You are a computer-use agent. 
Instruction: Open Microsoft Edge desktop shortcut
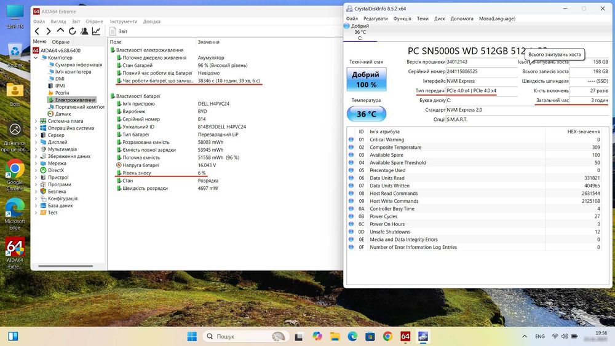[15, 214]
